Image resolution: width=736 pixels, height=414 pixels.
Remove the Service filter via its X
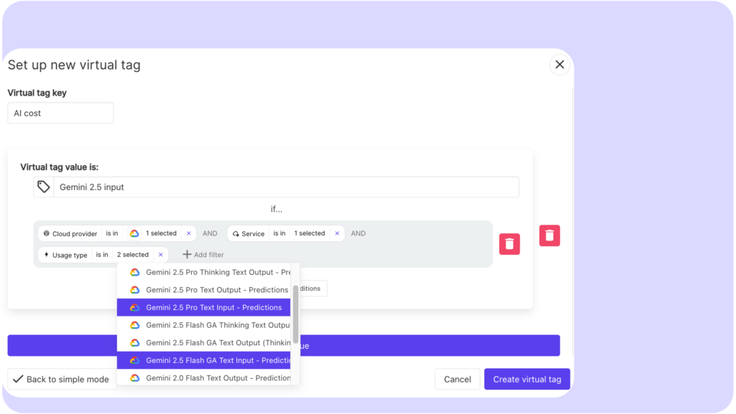pyautogui.click(x=338, y=232)
